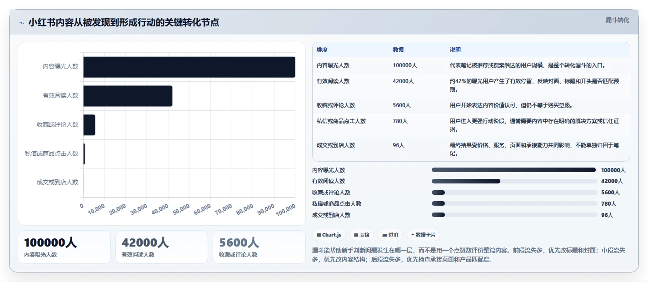648x282 pixels.
Task: Click the 漏斗转化 tag in the header
Action: [618, 20]
